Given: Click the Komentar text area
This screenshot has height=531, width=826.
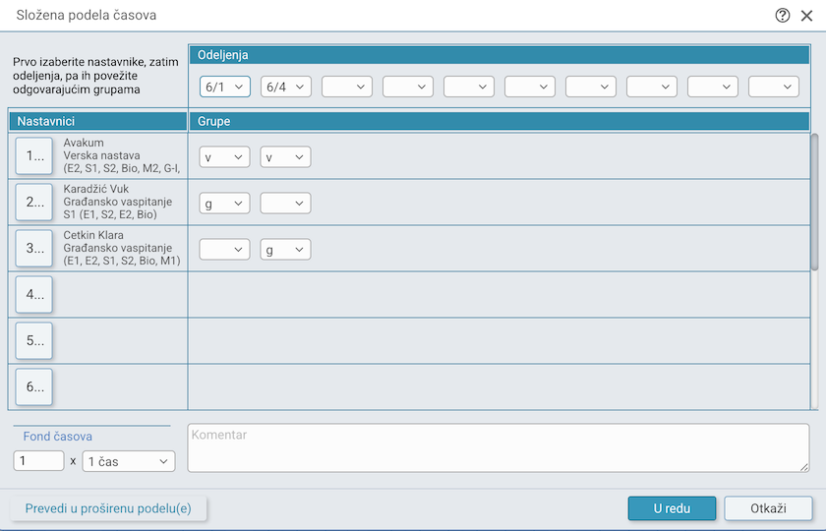Looking at the screenshot, I should point(499,447).
